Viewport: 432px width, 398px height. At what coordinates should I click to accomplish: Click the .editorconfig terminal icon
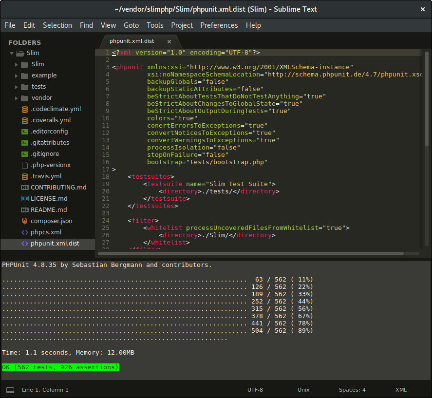[25, 132]
